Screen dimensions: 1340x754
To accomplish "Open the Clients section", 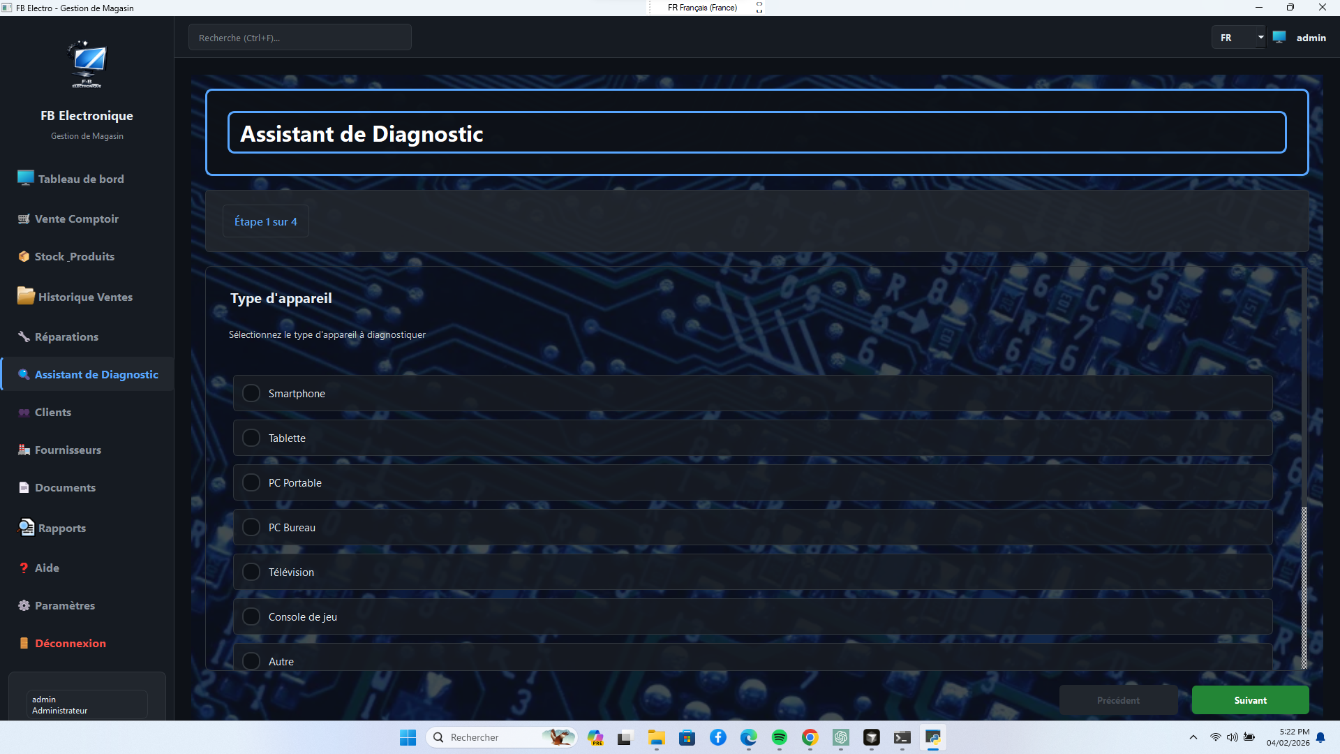I will point(52,412).
